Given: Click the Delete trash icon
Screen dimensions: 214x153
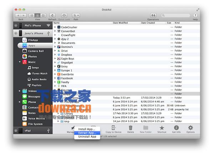Looking at the screenshot, I should click(x=131, y=128).
